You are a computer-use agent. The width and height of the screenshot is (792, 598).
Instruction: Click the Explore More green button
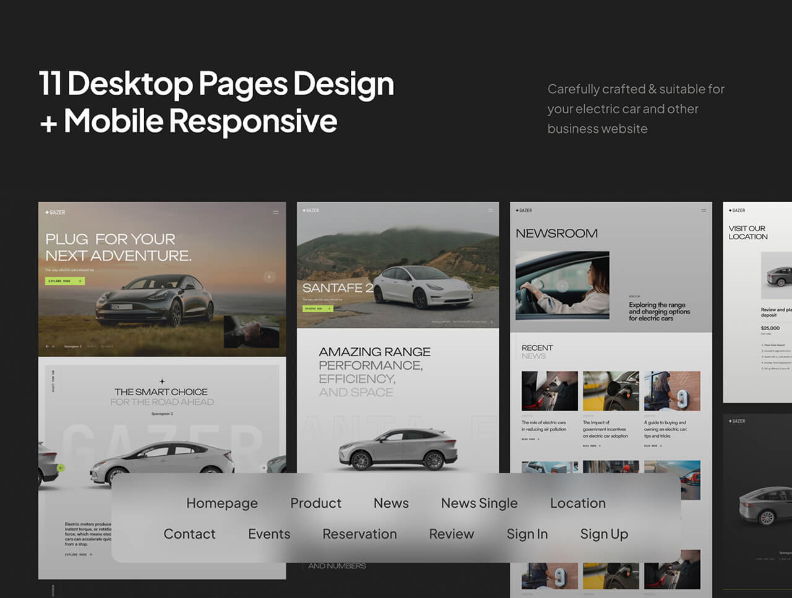64,281
